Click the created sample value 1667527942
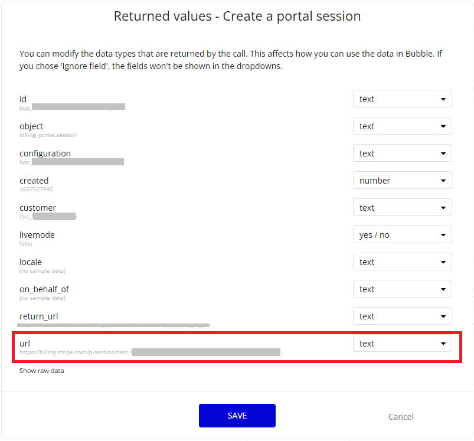This screenshot has height=441, width=474. 36,190
